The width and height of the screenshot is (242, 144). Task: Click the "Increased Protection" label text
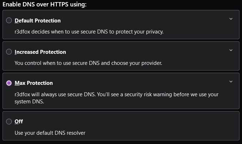[40, 52]
